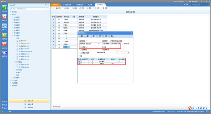Open tree item ending BC0201
The height and width of the screenshot is (114, 211).
point(24,65)
